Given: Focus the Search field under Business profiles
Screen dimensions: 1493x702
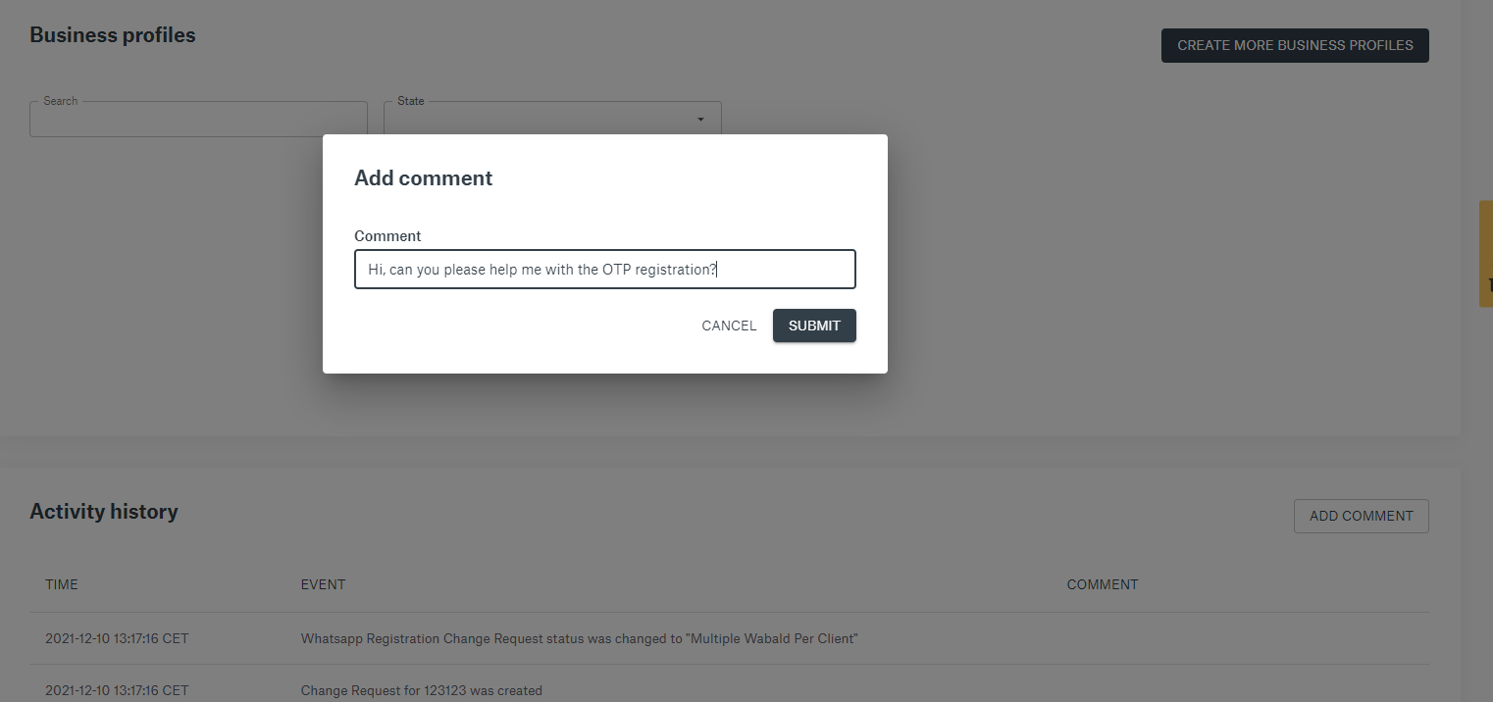Looking at the screenshot, I should (198, 120).
